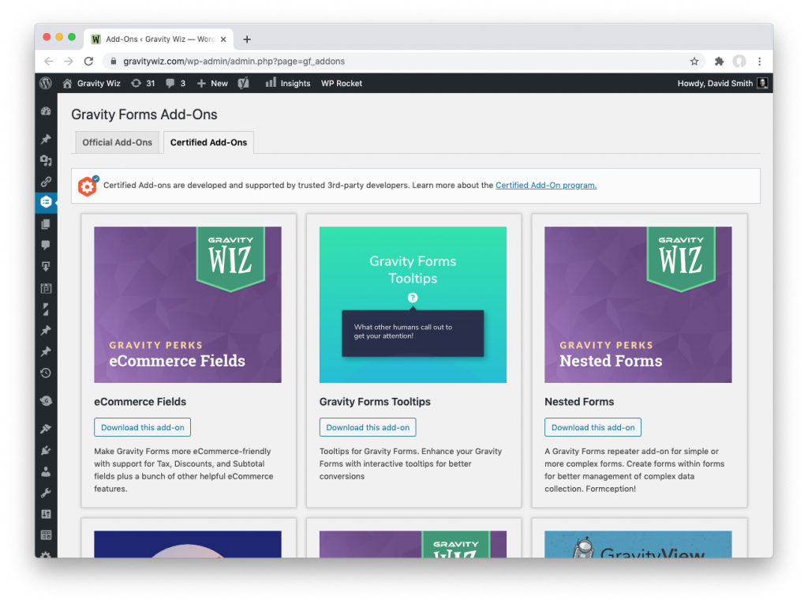Open the Links chain icon in sidebar
The width and height of the screenshot is (808, 604).
(46, 182)
